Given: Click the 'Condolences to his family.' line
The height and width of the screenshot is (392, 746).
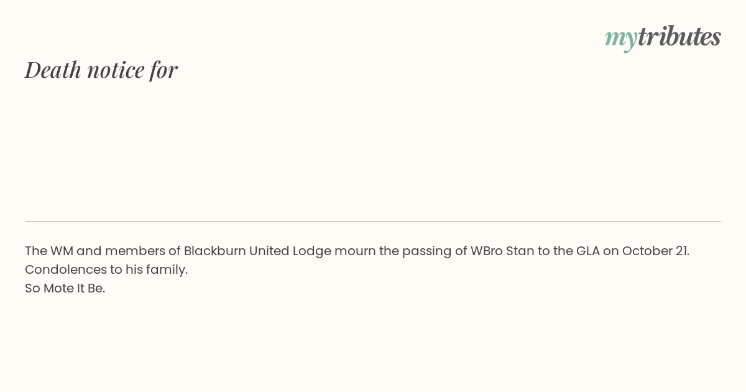Looking at the screenshot, I should coord(106,269).
